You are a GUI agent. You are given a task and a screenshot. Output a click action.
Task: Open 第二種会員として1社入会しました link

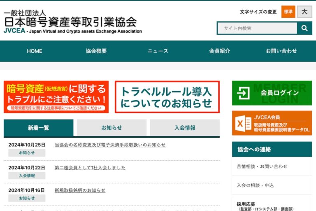pos(90,168)
